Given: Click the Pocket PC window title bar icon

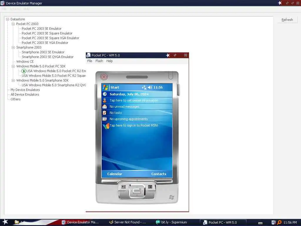Looking at the screenshot, I should tap(88, 55).
